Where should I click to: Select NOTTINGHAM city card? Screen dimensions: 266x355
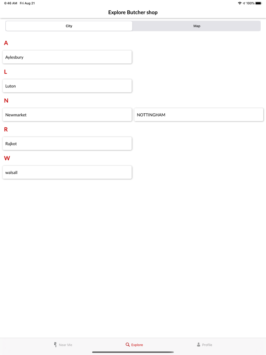click(198, 115)
